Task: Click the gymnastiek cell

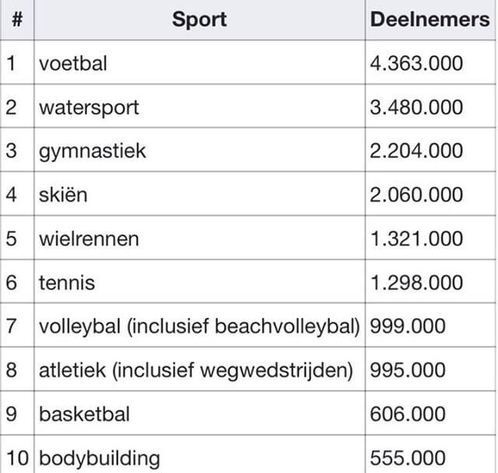Action: pyautogui.click(x=92, y=150)
